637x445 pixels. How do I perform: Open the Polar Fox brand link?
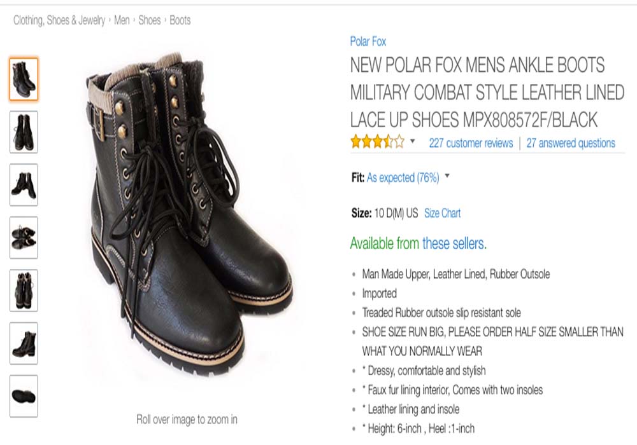tap(368, 42)
